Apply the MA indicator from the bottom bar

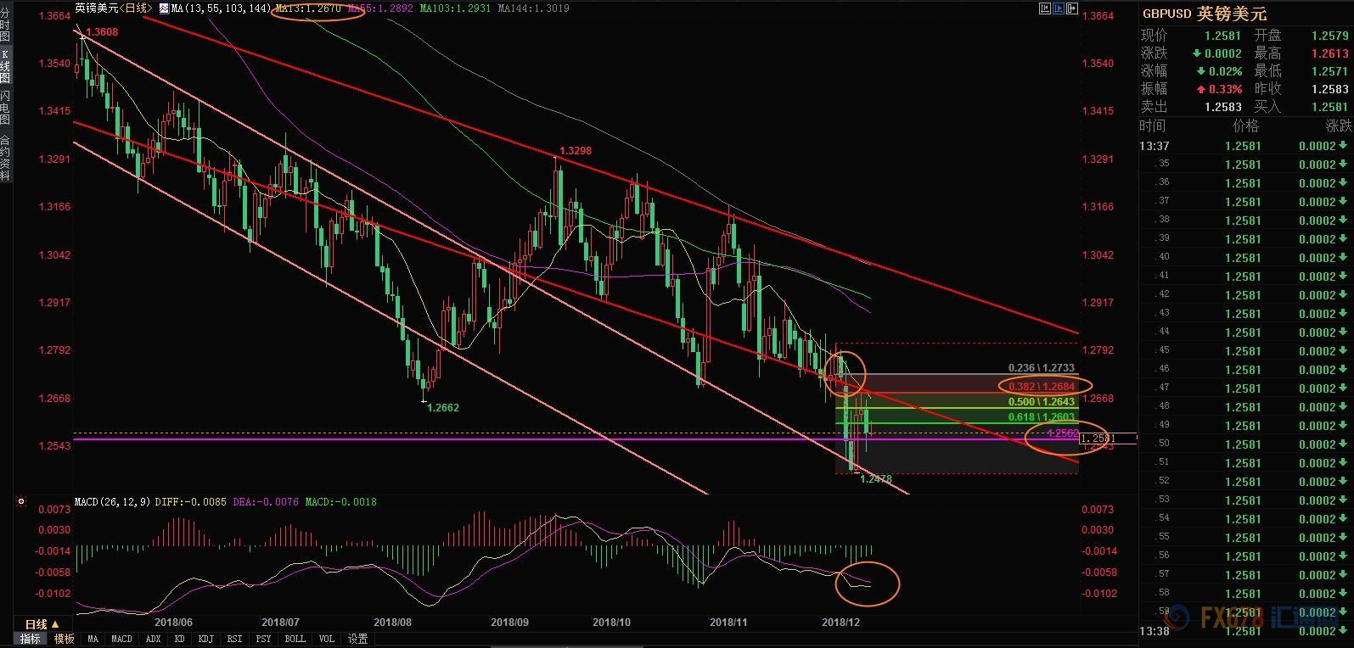click(93, 639)
